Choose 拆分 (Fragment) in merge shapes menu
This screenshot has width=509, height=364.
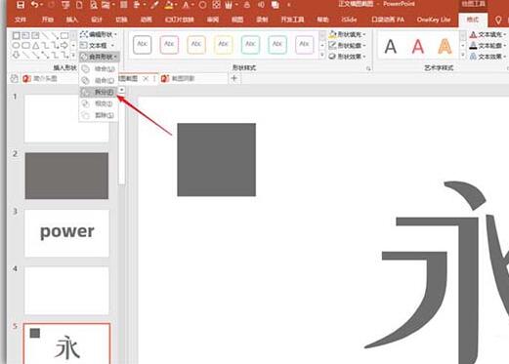pyautogui.click(x=99, y=92)
